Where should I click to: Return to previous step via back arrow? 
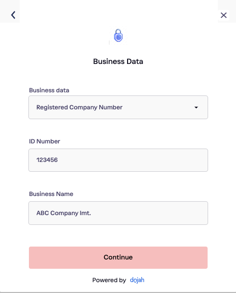[13, 15]
